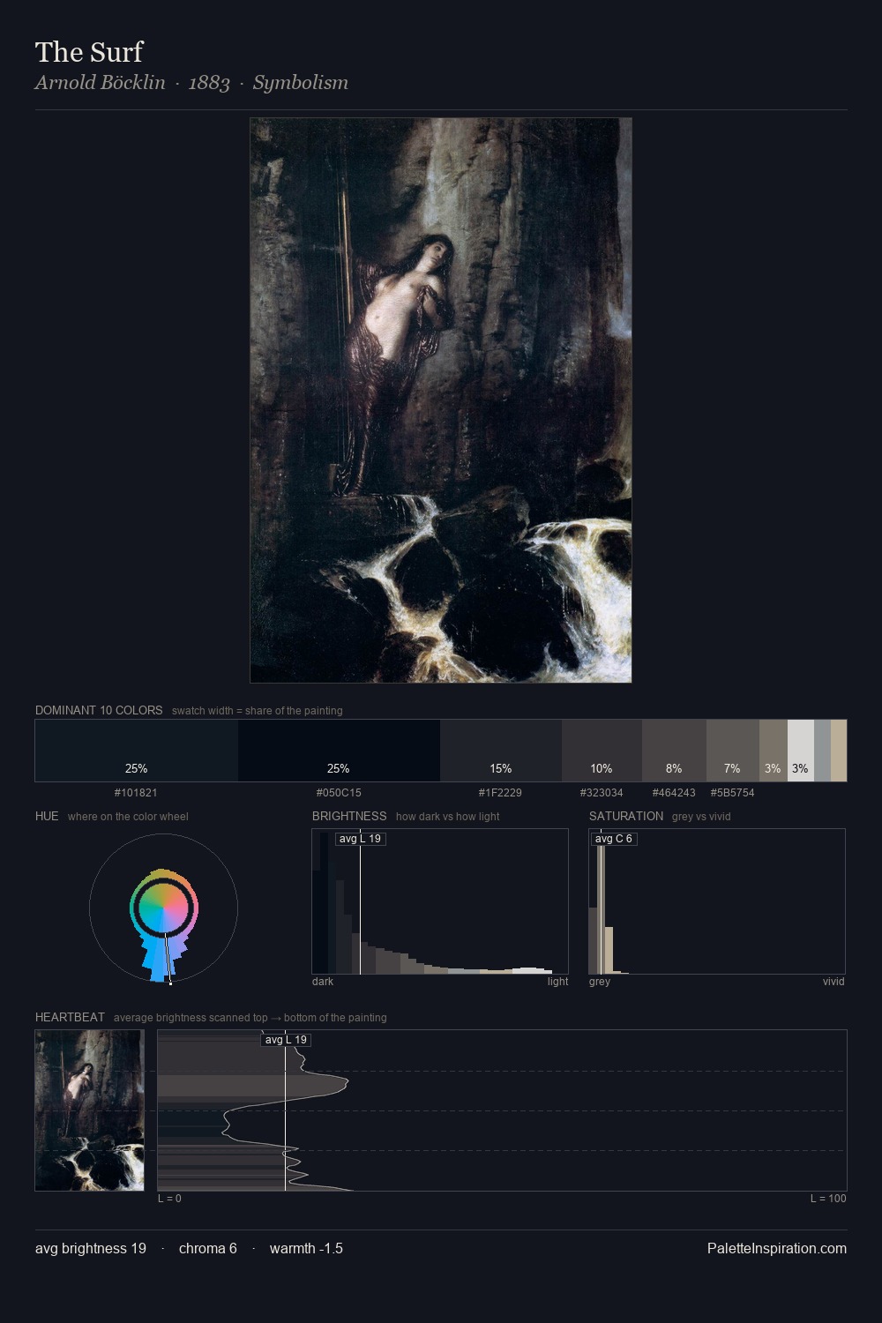Click the year '1883'
The image size is (882, 1323).
pyautogui.click(x=209, y=83)
